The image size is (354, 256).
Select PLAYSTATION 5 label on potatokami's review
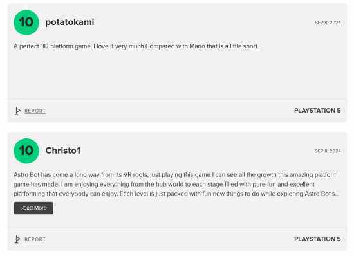tap(317, 111)
